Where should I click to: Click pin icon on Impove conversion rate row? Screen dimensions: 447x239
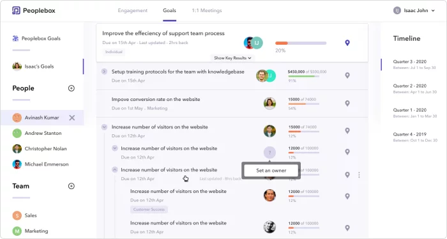click(347, 104)
